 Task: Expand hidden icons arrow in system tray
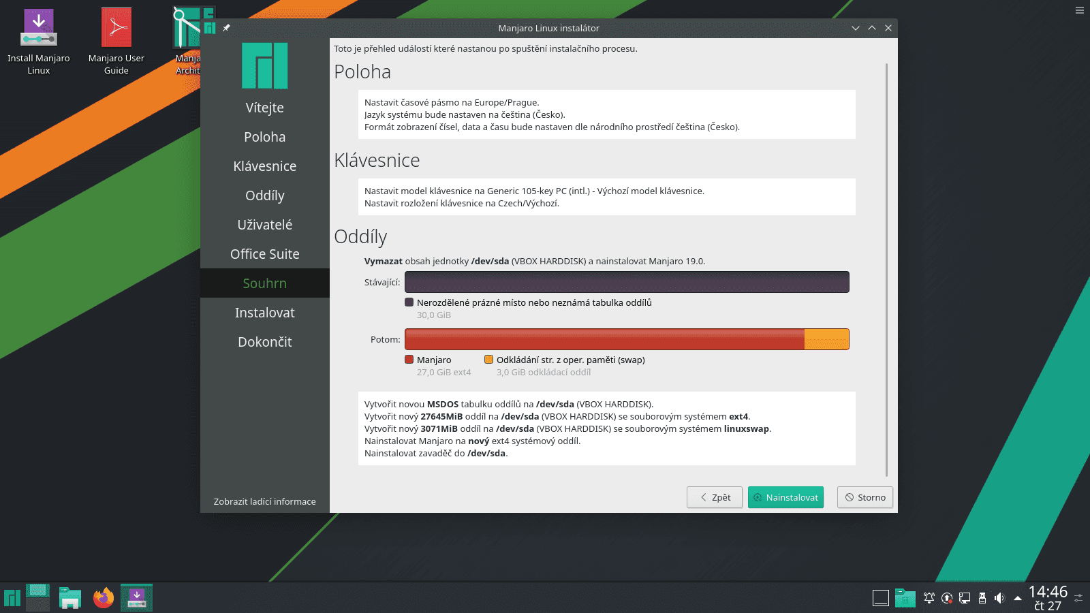click(x=1018, y=597)
